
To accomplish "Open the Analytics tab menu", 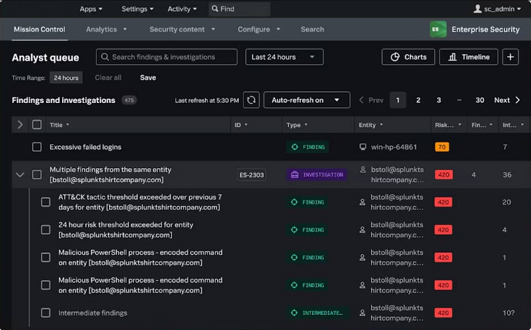I will point(106,30).
